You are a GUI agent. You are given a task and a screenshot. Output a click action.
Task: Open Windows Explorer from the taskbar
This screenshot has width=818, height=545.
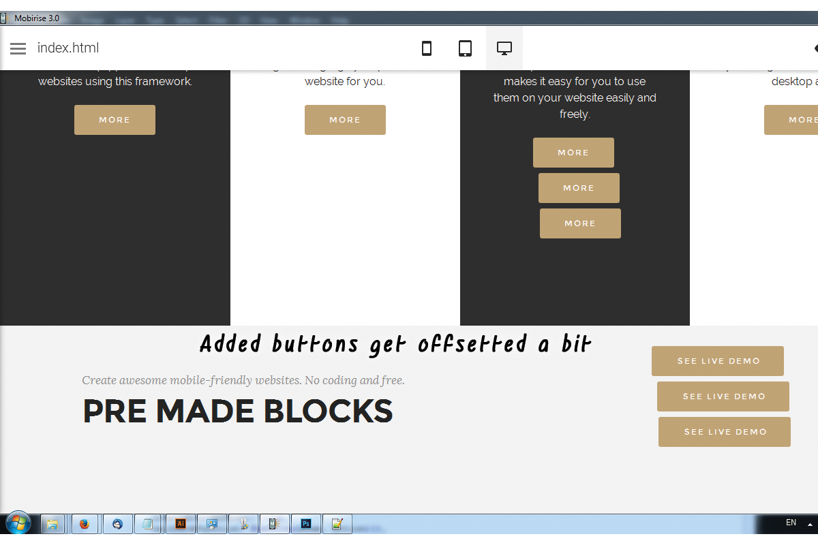pyautogui.click(x=52, y=524)
